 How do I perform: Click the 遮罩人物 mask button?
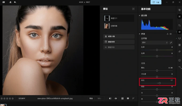[119, 36]
